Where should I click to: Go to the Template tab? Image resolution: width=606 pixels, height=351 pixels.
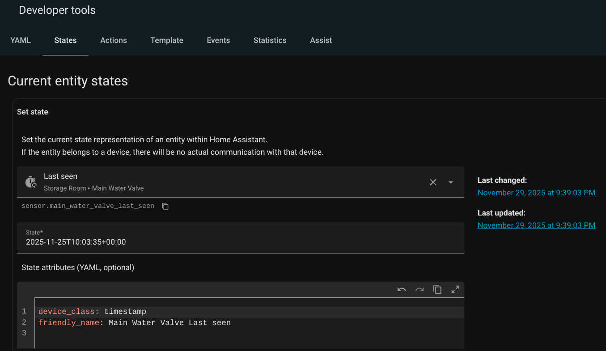click(167, 40)
